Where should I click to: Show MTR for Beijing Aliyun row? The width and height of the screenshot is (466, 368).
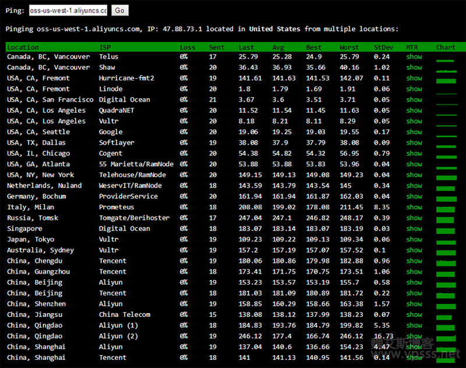tap(414, 282)
